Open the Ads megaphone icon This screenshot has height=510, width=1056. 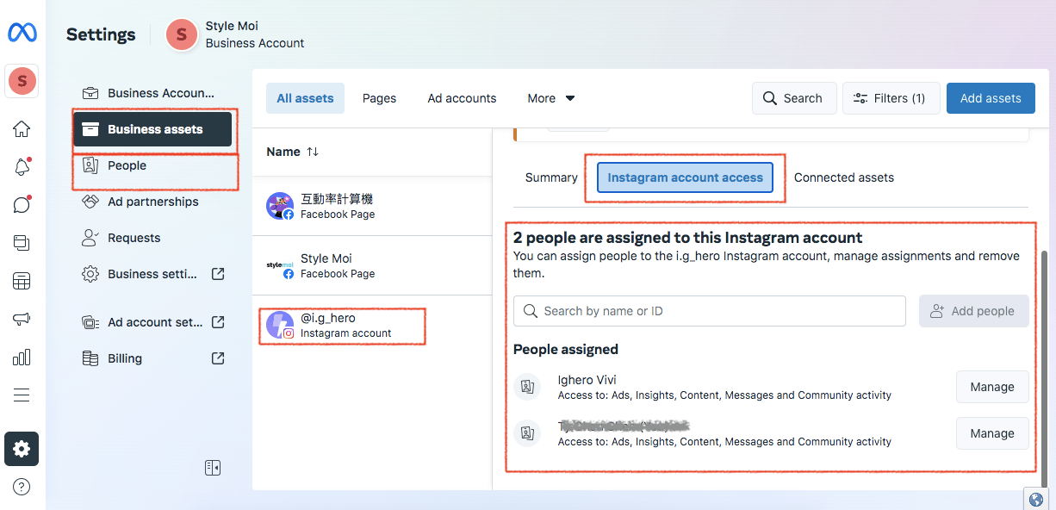click(x=22, y=319)
